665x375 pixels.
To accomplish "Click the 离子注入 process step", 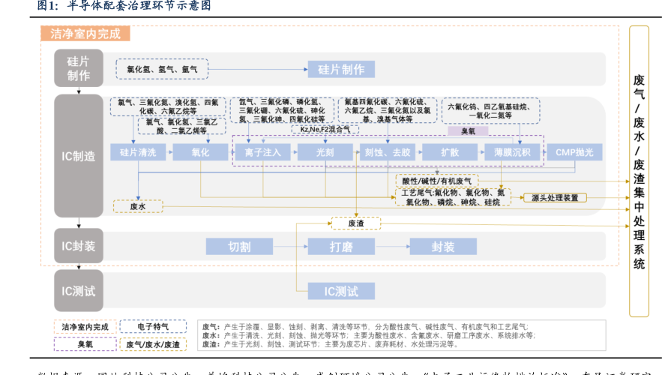I will coord(262,152).
